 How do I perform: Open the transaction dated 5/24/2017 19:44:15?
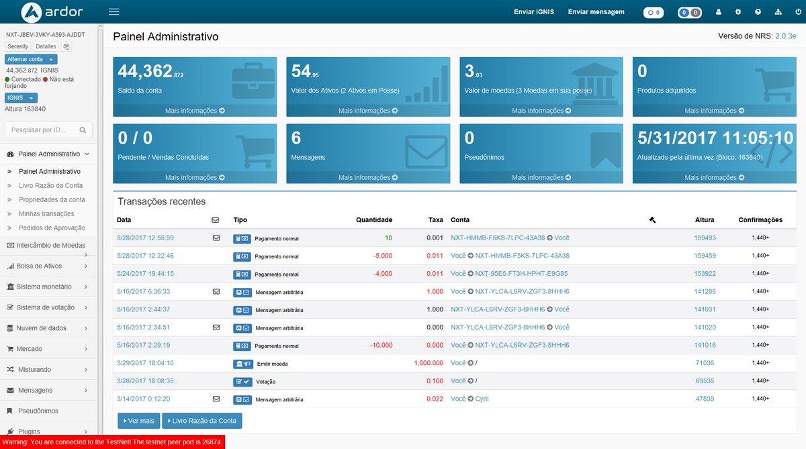pos(145,274)
